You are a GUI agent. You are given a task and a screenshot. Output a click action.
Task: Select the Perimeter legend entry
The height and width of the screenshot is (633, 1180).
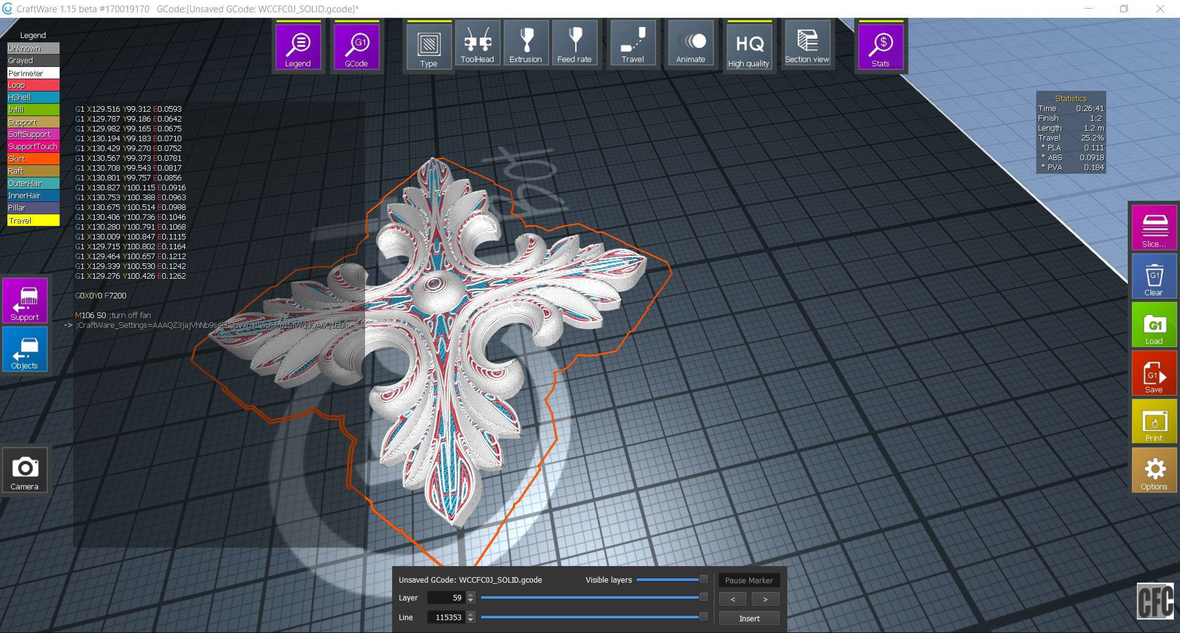[33, 73]
